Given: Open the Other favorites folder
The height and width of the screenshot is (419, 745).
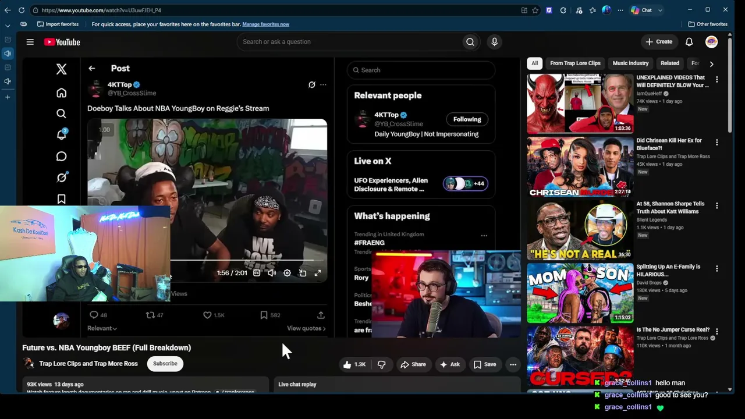Looking at the screenshot, I should point(708,24).
